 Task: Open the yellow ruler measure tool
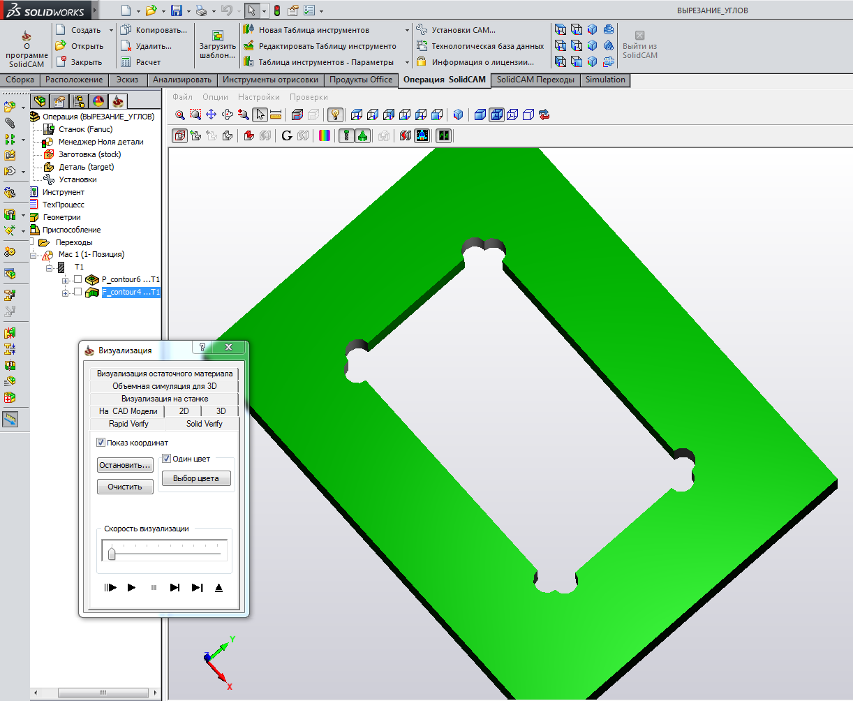[x=275, y=115]
